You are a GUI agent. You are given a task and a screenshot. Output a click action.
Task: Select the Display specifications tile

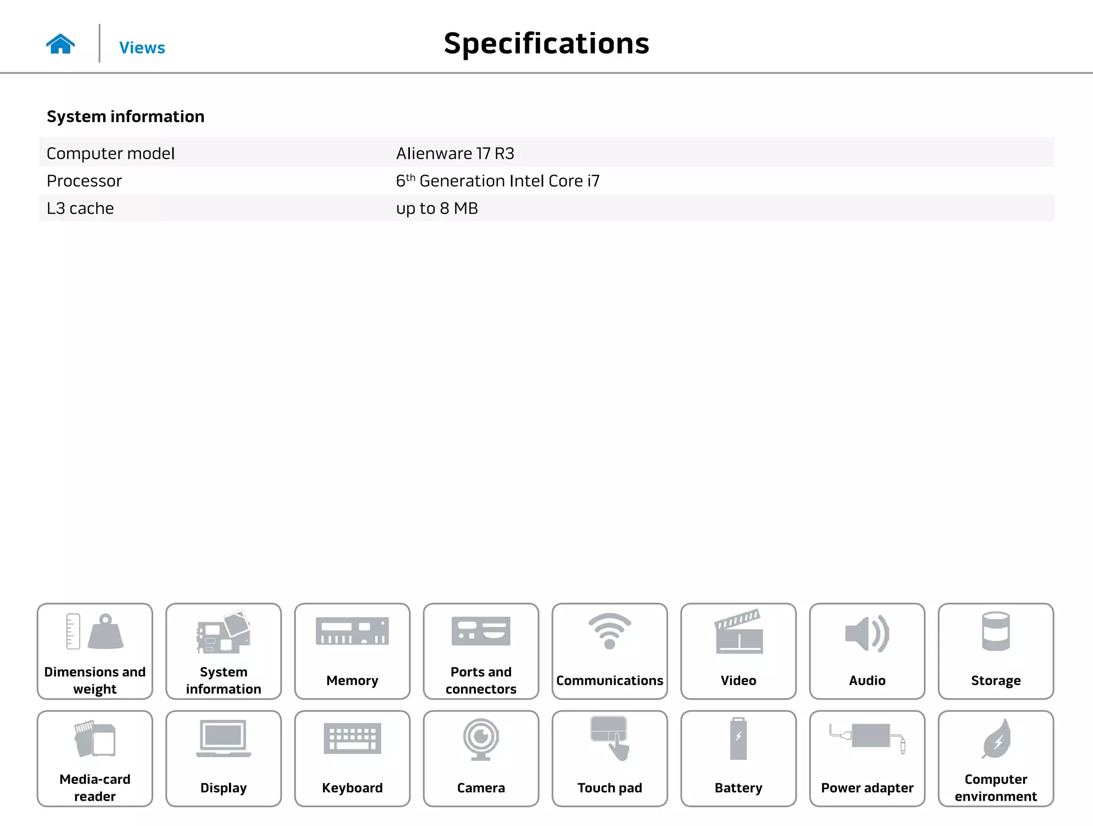[224, 758]
